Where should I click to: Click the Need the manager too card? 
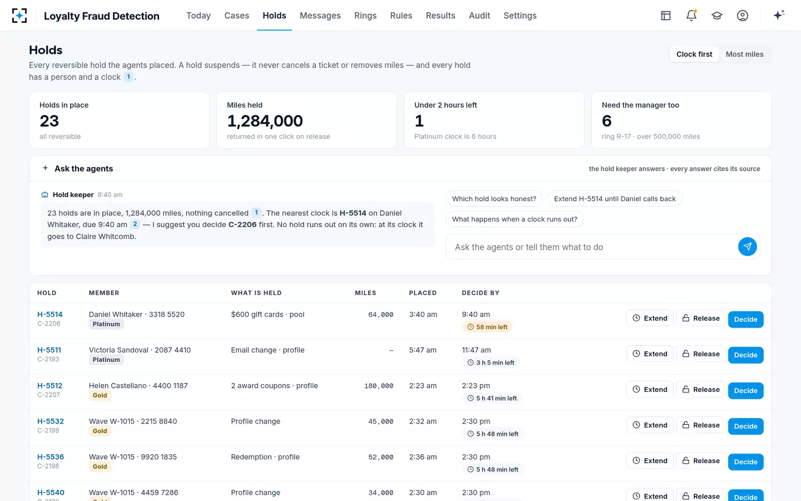coord(682,120)
